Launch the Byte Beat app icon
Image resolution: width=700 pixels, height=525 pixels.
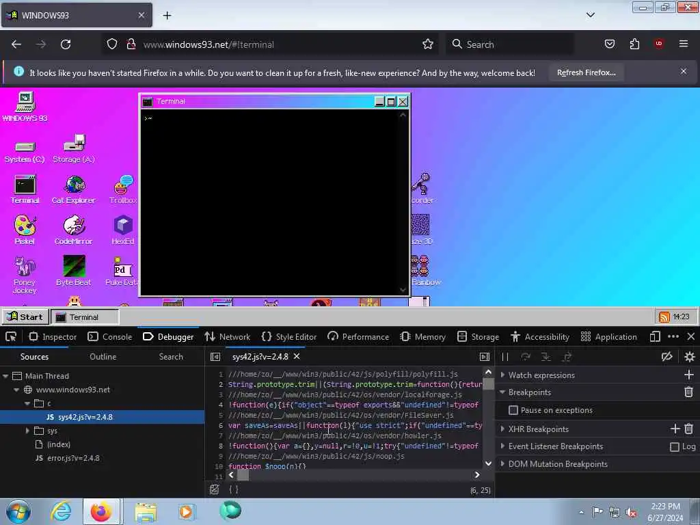tap(74, 271)
